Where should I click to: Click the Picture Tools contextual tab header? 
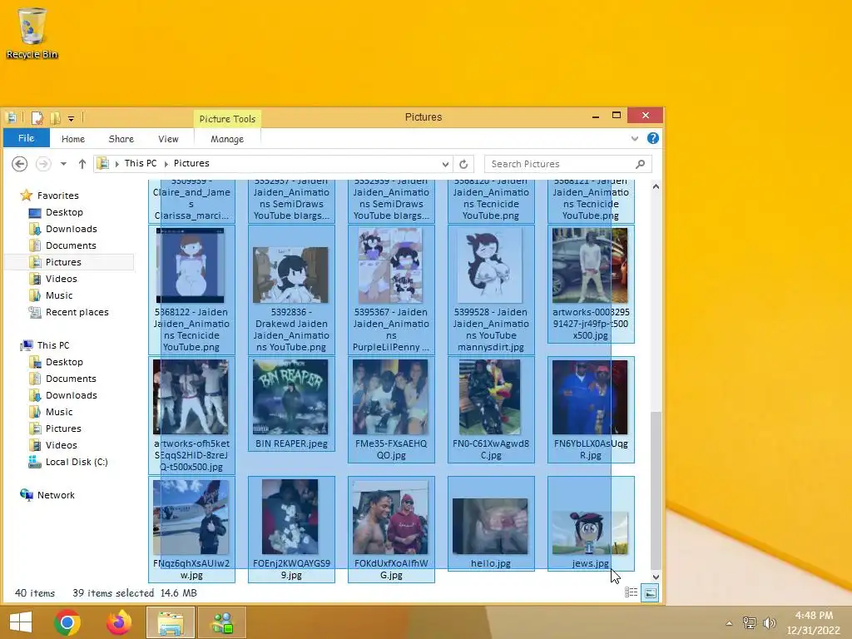pos(227,119)
